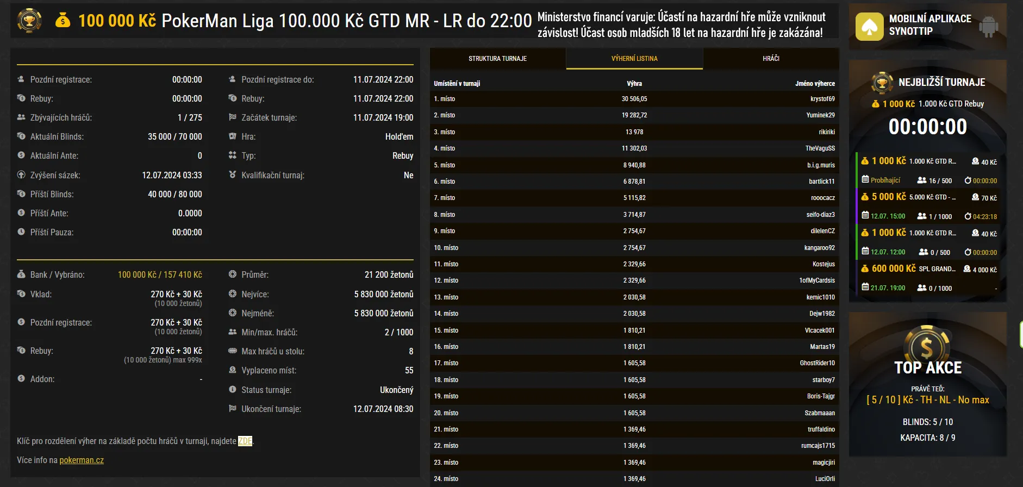This screenshot has height=487, width=1023.
Task: Click the money bag icon beside 100 000 Kč
Action: [x=63, y=21]
